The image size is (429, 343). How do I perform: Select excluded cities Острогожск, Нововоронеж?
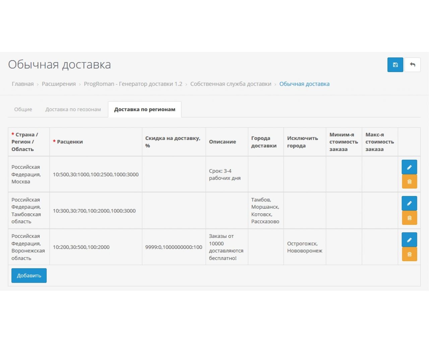(x=305, y=247)
